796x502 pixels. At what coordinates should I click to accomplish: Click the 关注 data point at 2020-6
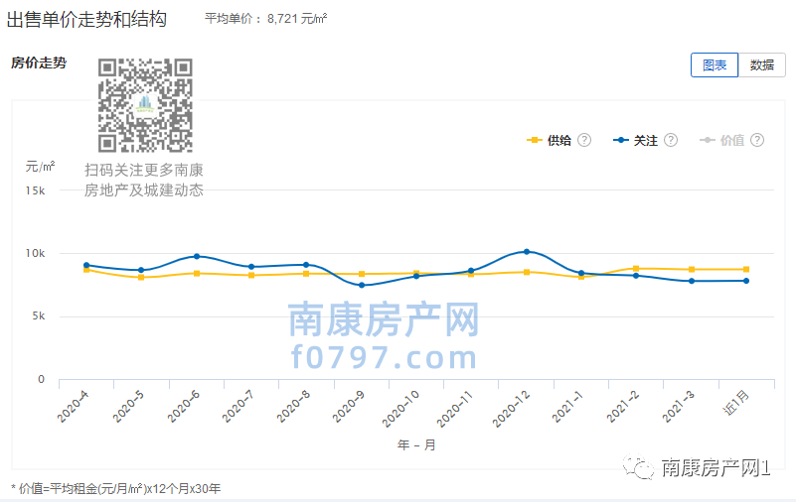click(197, 256)
